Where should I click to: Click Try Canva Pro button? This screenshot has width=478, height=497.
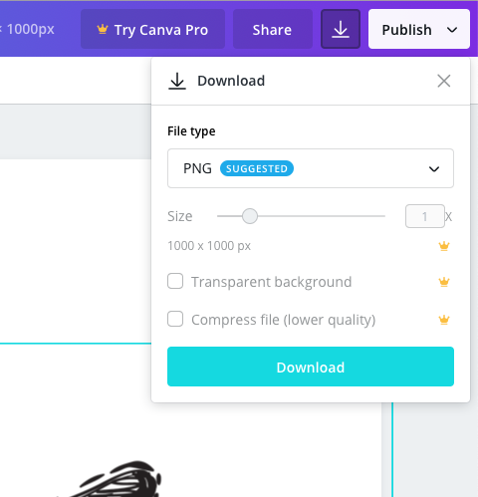152,30
